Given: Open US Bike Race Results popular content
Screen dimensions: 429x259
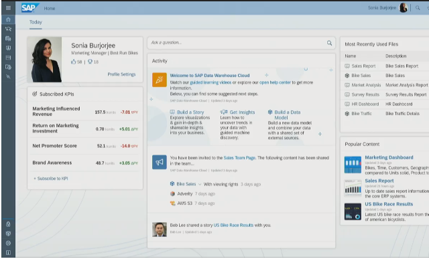Looking at the screenshot, I should pos(389,204).
